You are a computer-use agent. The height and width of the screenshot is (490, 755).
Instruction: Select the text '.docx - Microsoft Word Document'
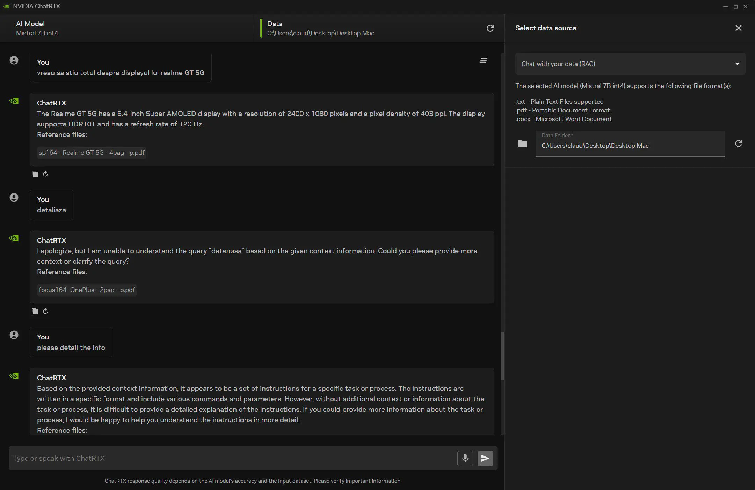pyautogui.click(x=564, y=119)
